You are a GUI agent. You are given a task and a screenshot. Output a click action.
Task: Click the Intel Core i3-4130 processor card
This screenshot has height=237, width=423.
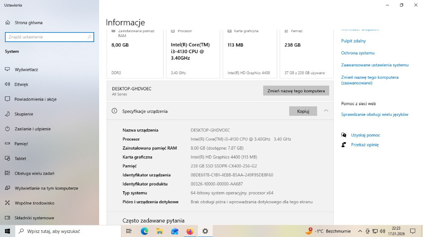click(x=193, y=54)
